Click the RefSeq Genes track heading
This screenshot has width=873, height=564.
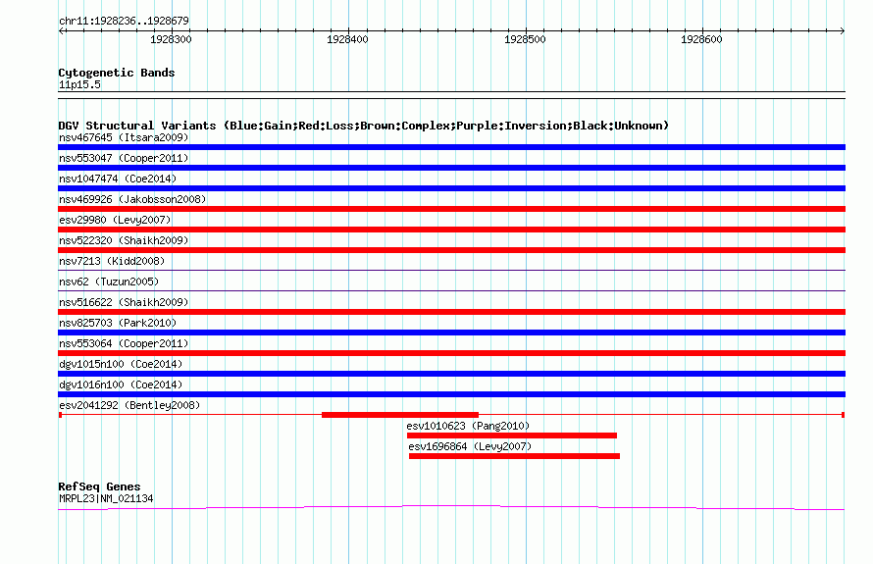coord(99,487)
